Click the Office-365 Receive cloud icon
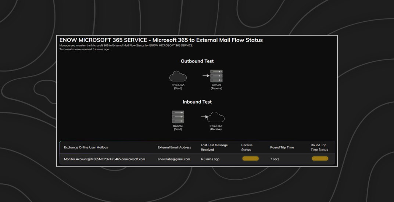The width and height of the screenshot is (394, 202). coord(216,117)
